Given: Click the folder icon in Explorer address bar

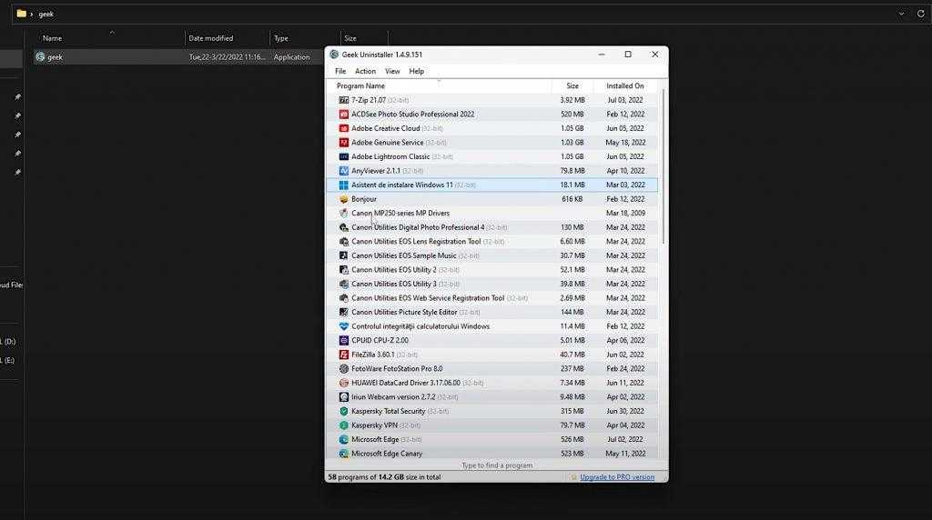Looking at the screenshot, I should click(x=22, y=14).
